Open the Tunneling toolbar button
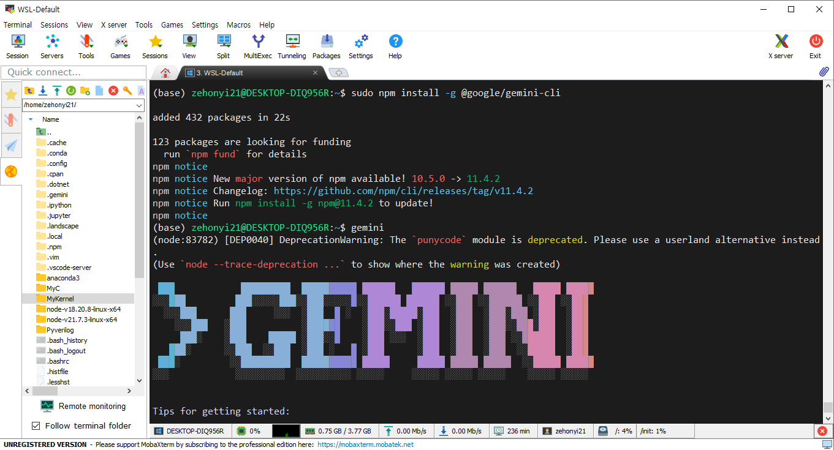The image size is (834, 450). 292,47
